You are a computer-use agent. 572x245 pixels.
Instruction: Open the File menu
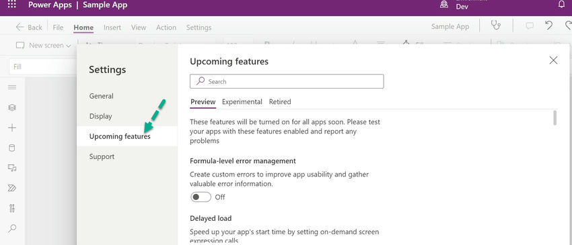coord(58,28)
